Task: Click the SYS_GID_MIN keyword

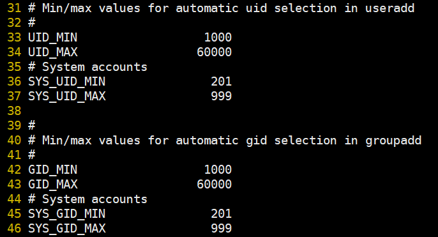Action: point(67,214)
